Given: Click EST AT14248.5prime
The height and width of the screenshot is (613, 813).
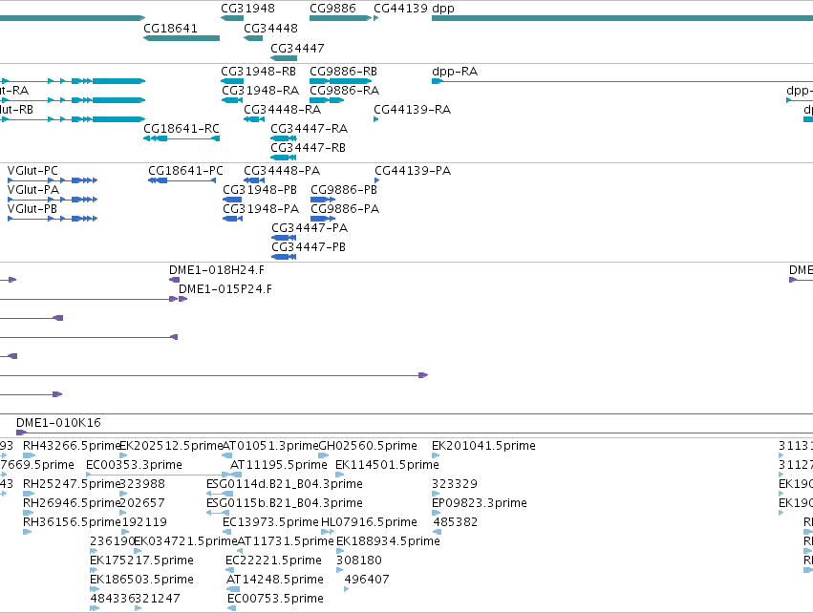Looking at the screenshot, I should coord(275,581).
